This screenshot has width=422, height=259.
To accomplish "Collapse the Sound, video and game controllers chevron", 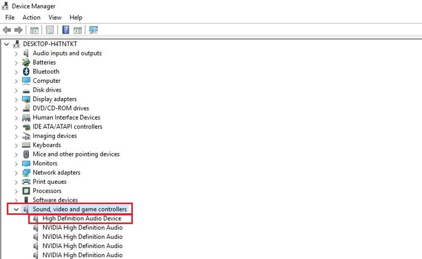I will (16, 209).
